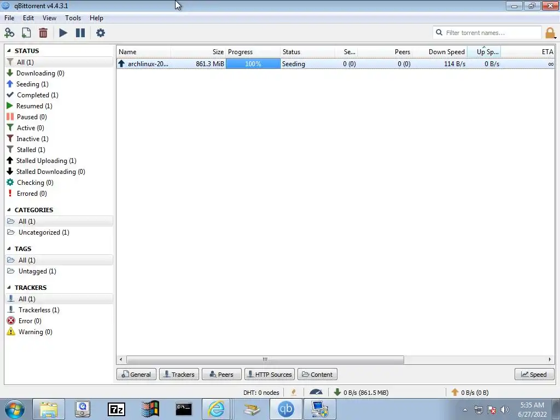Select the Trackerless (1) tracker filter
Screen dimensions: 560x420
coord(39,310)
